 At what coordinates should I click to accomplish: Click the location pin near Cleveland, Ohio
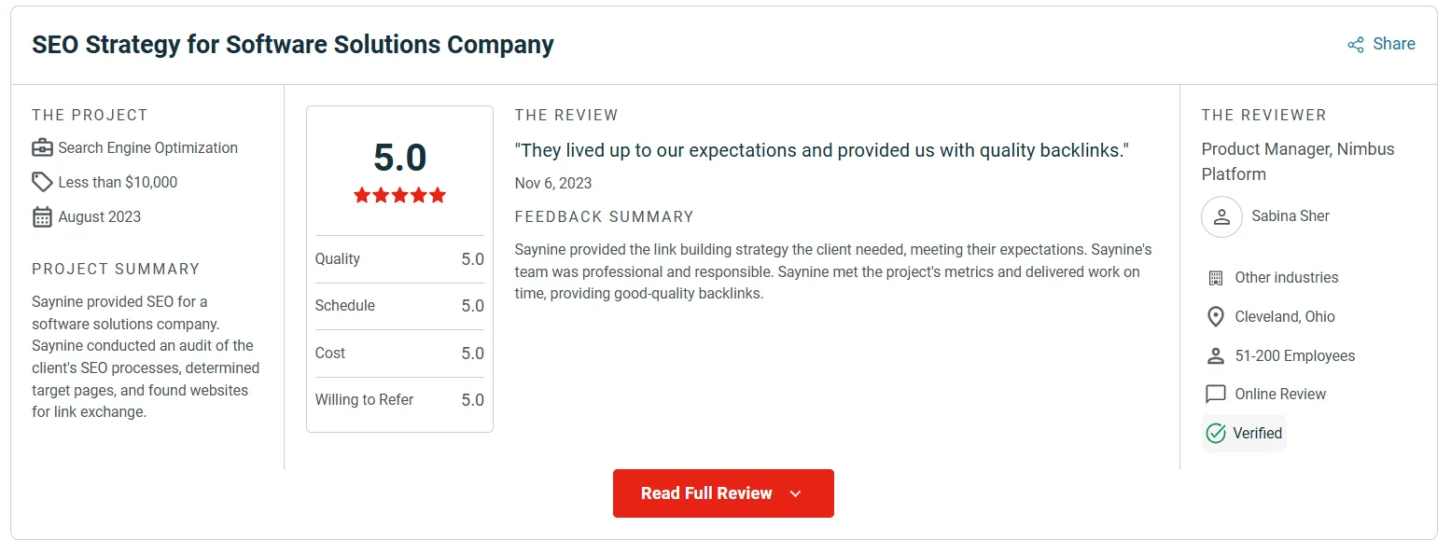point(1215,316)
